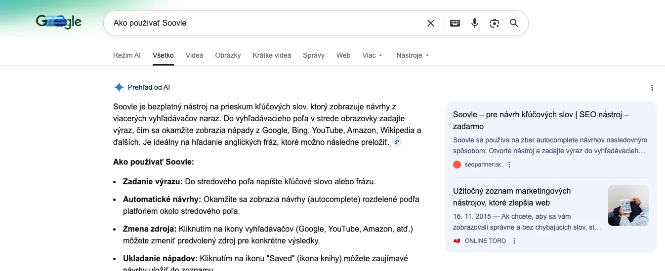Click the Google logo doodle
The height and width of the screenshot is (271, 665).
(58, 22)
